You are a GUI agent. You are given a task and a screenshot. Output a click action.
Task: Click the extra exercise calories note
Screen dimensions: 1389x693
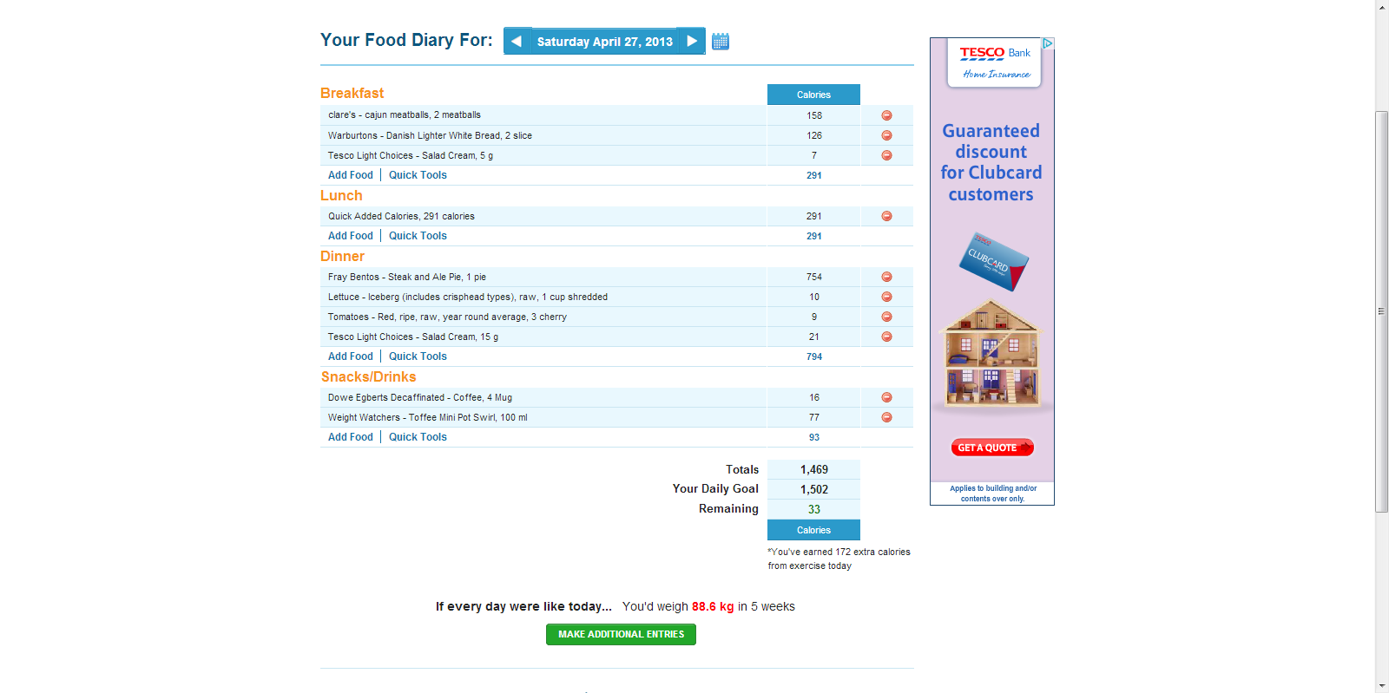point(839,559)
